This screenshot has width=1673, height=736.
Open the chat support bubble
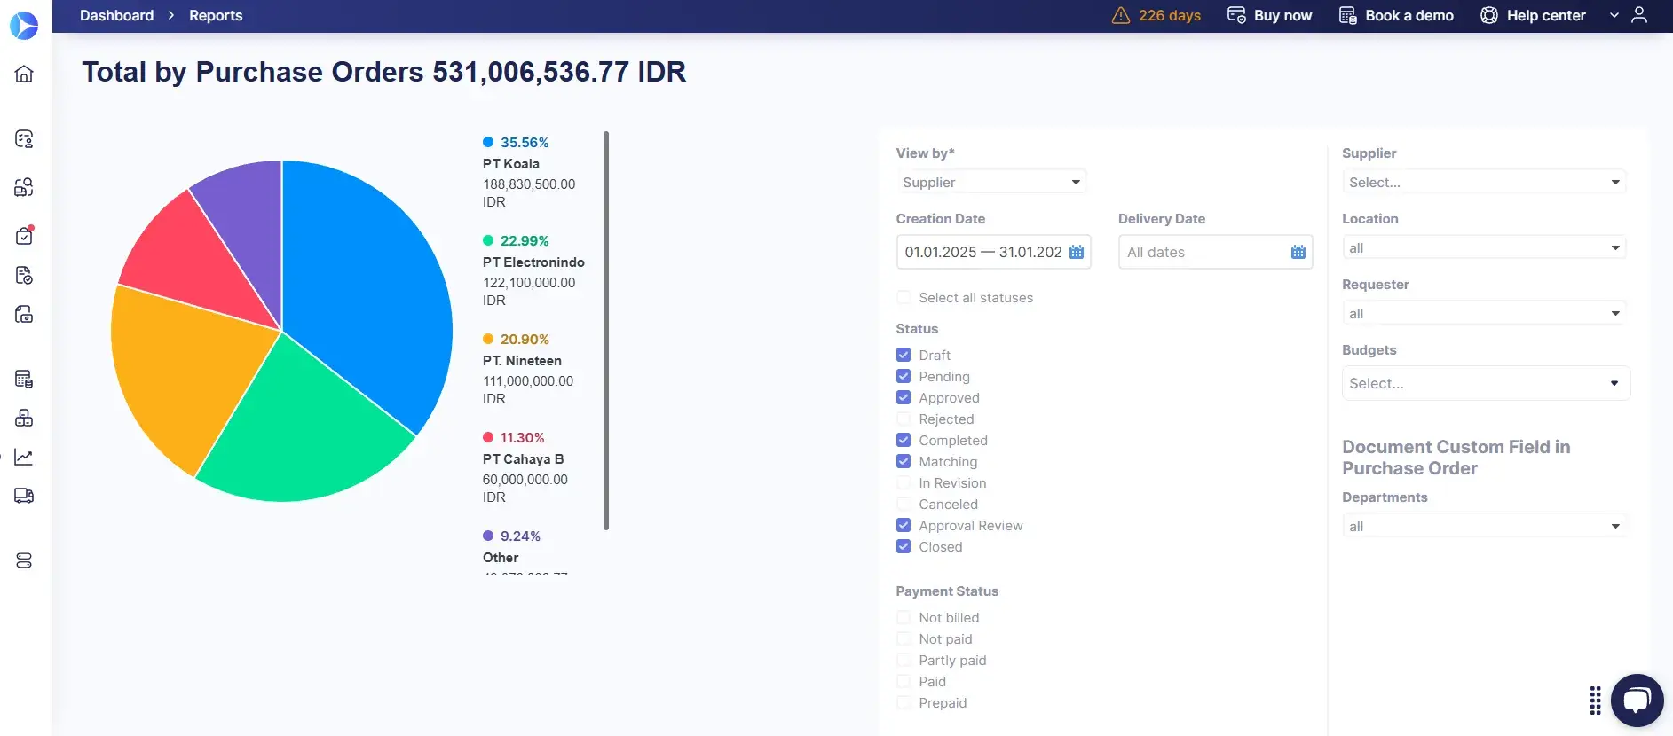click(1637, 701)
